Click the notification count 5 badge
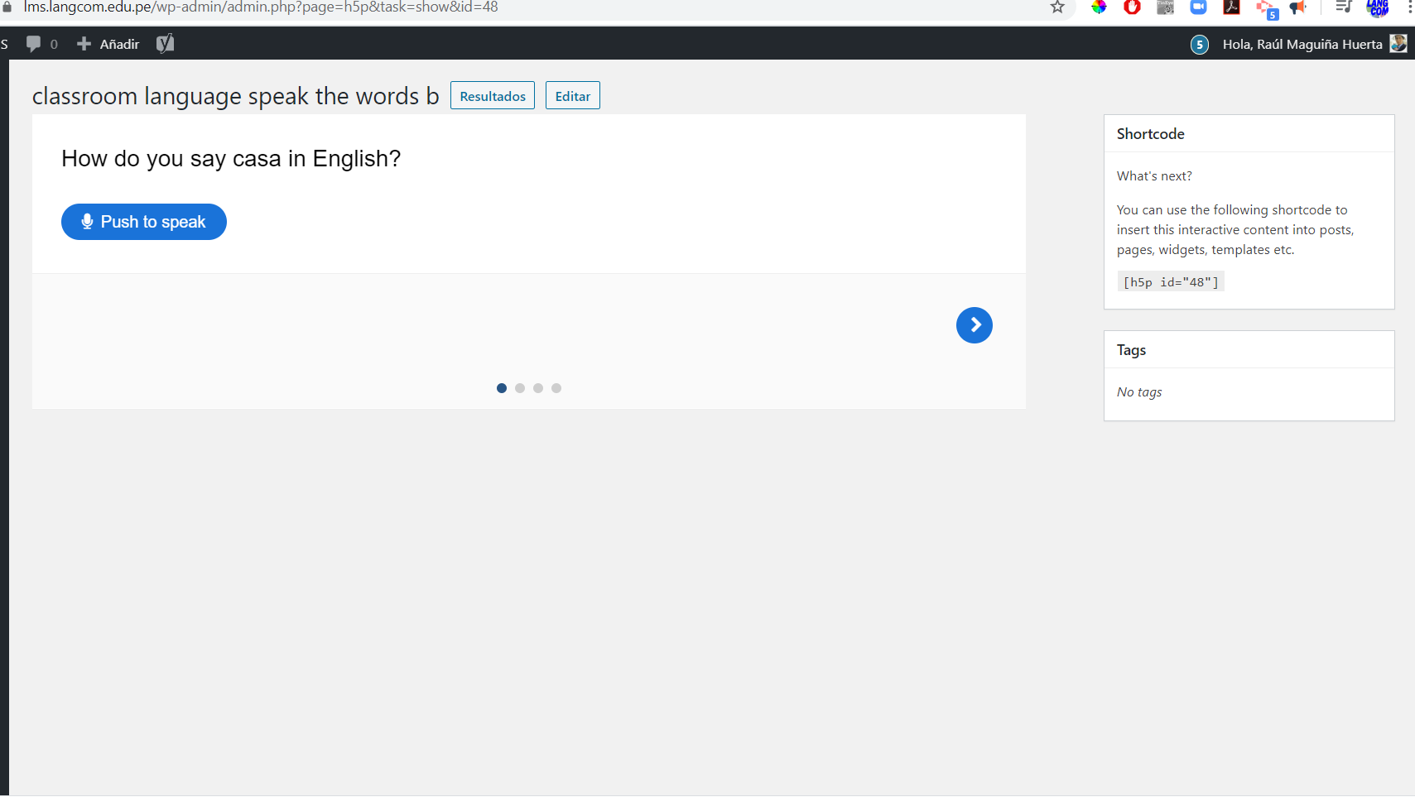This screenshot has width=1415, height=797. point(1199,45)
